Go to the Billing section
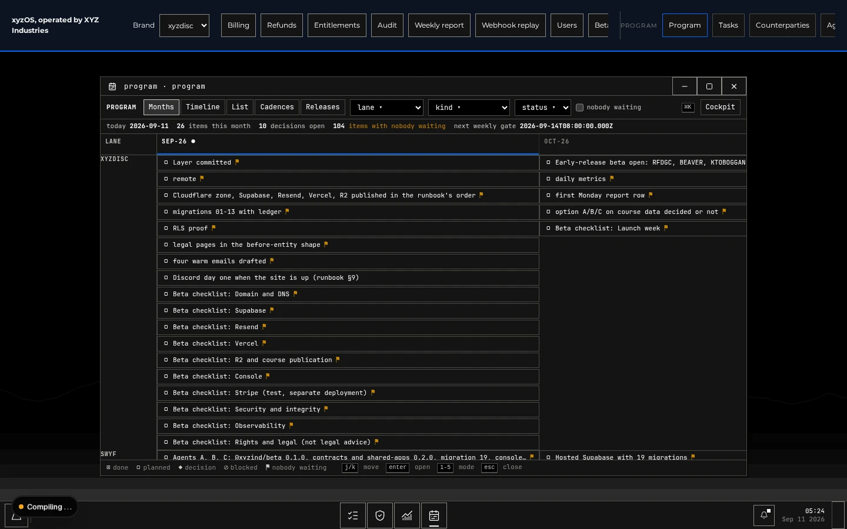 (x=238, y=25)
